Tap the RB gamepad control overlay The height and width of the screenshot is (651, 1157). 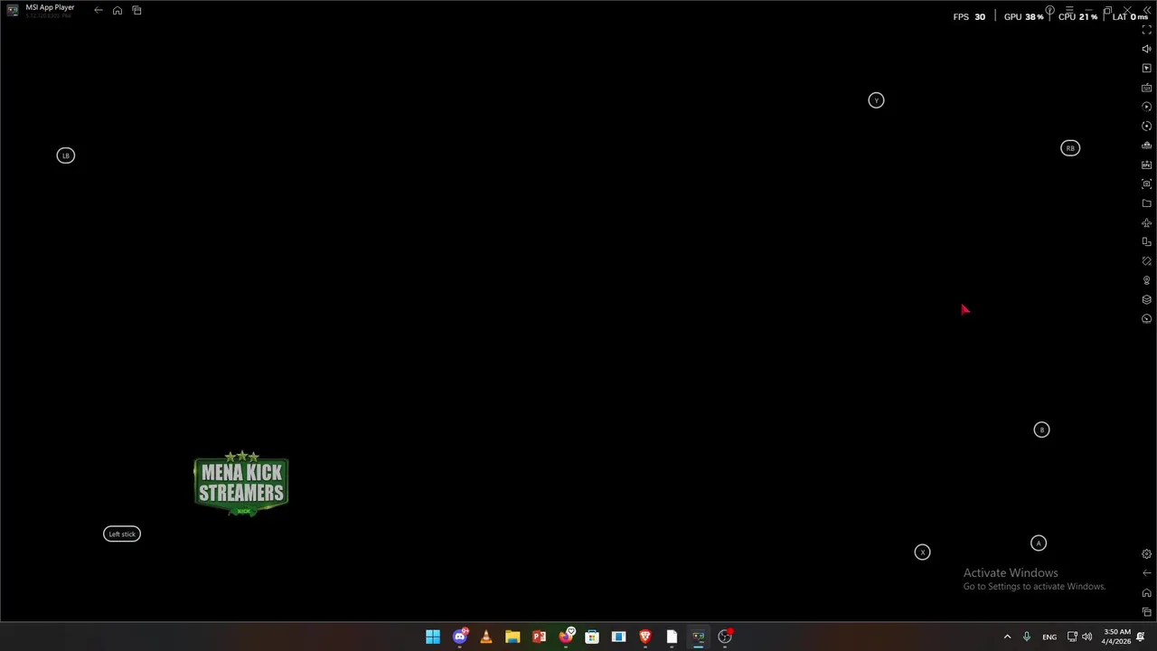click(x=1070, y=148)
